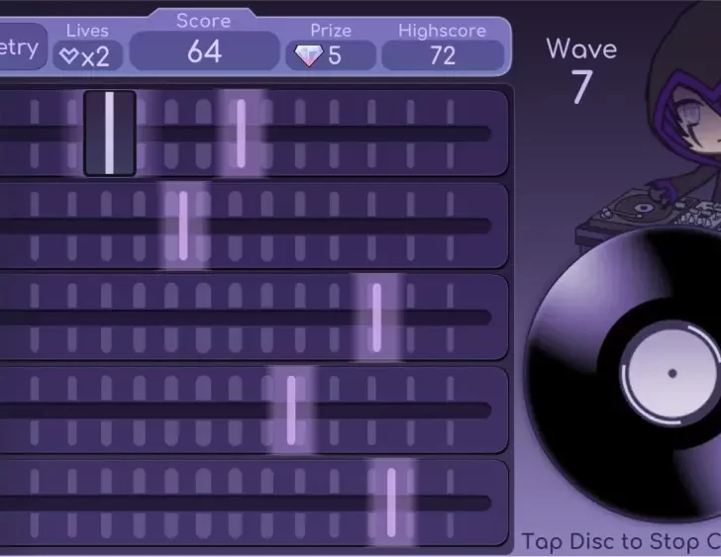Click the DJ character's hooded face
721x557 pixels.
691,129
